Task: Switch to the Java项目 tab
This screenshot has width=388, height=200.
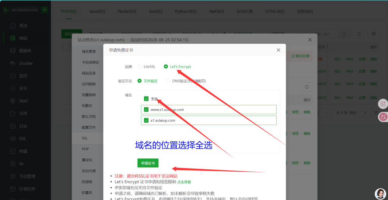Action: (97, 11)
